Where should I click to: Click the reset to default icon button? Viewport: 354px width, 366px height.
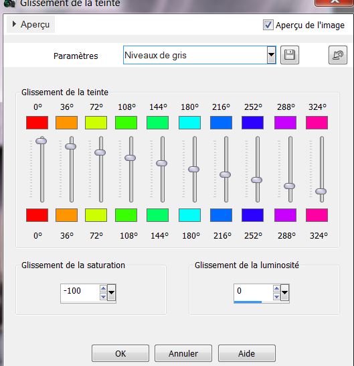338,55
